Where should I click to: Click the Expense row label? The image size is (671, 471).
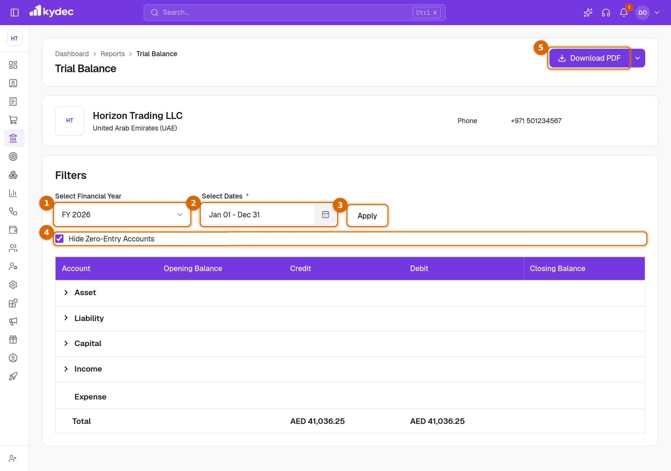(x=90, y=397)
